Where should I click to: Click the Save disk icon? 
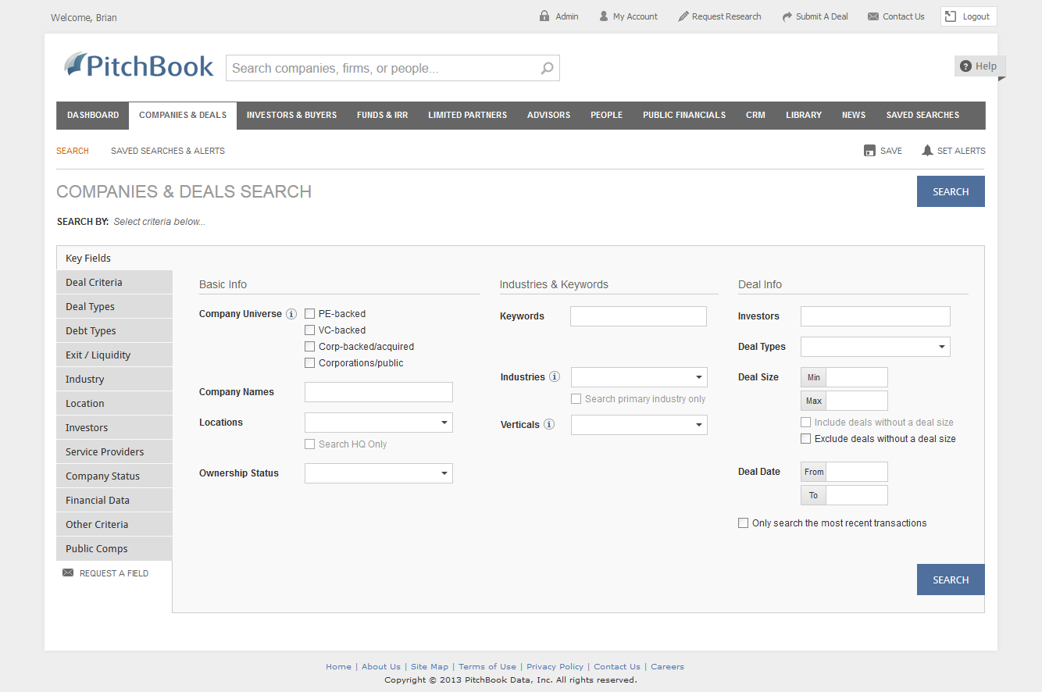[869, 151]
